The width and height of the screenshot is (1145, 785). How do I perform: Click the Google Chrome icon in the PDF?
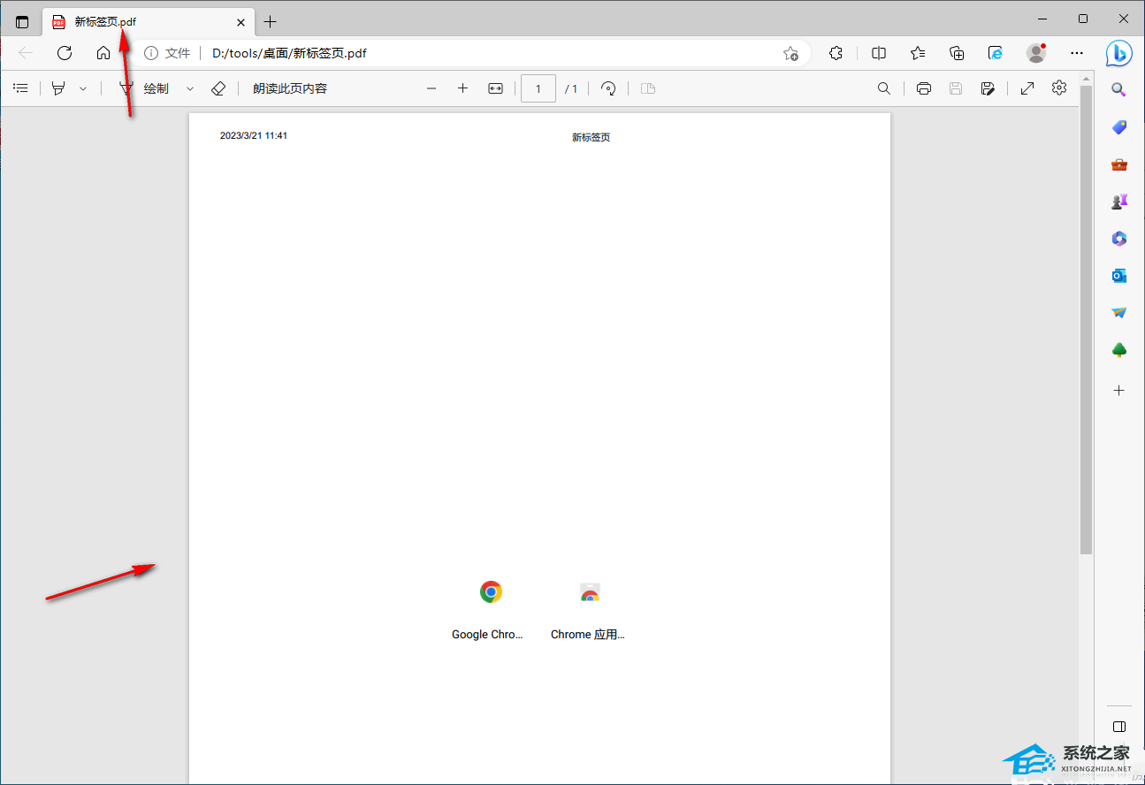[491, 592]
